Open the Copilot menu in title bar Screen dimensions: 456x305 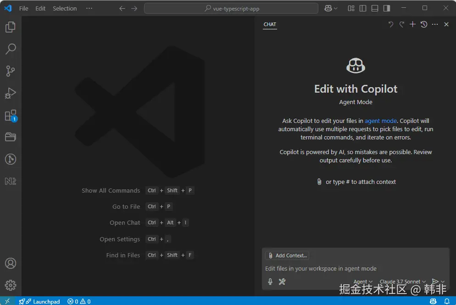click(x=331, y=8)
